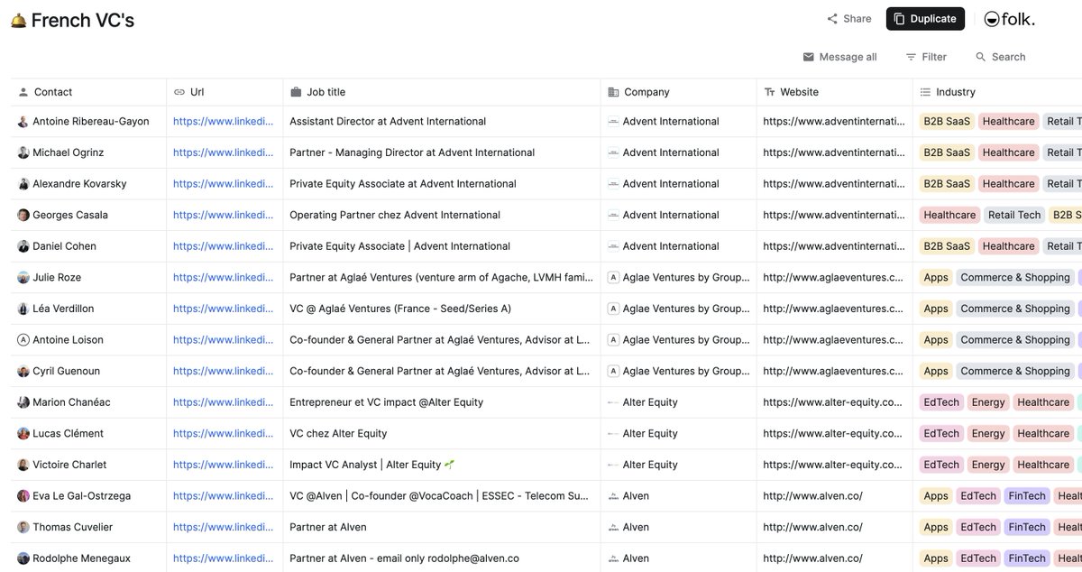Click the contact name Léa Verdillon
This screenshot has width=1082, height=572.
pos(63,309)
